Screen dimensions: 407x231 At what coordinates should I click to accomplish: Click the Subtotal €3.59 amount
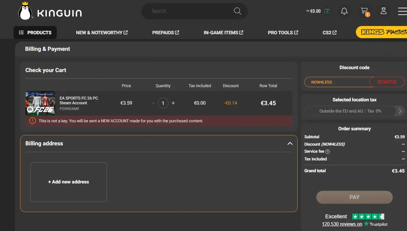click(400, 137)
